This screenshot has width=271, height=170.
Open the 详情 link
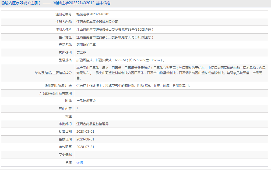[80, 162]
